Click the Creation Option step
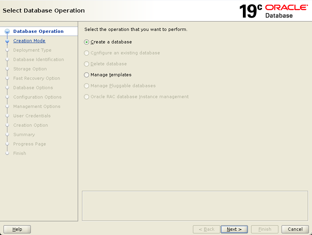The image size is (312, 235). coord(30,125)
